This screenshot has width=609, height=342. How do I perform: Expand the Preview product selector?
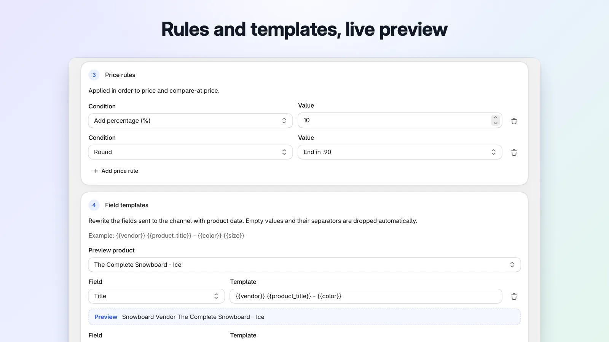304,265
